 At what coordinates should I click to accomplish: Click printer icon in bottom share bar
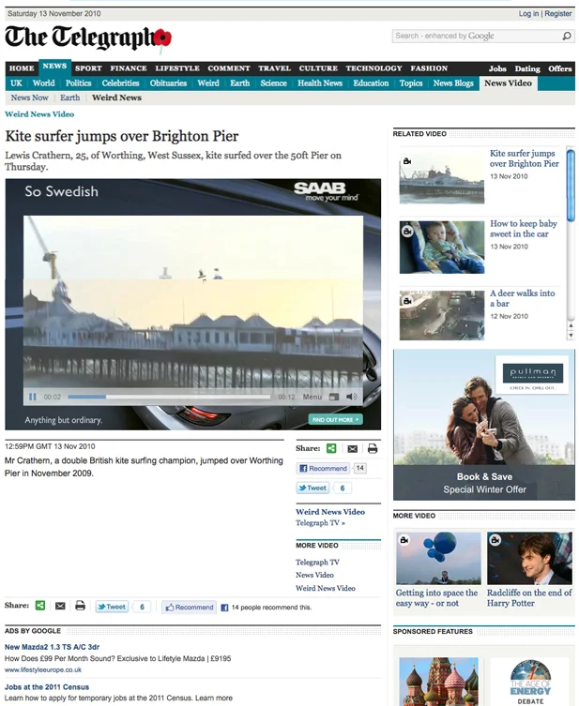point(80,605)
